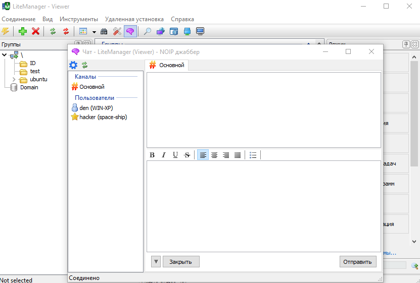Select the ID folder in groups tree

[x=33, y=64]
